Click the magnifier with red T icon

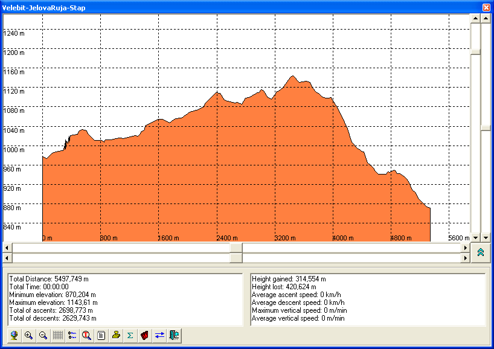tap(86, 335)
